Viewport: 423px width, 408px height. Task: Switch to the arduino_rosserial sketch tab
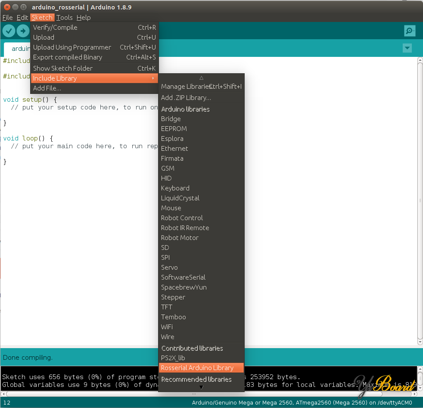tap(18, 49)
